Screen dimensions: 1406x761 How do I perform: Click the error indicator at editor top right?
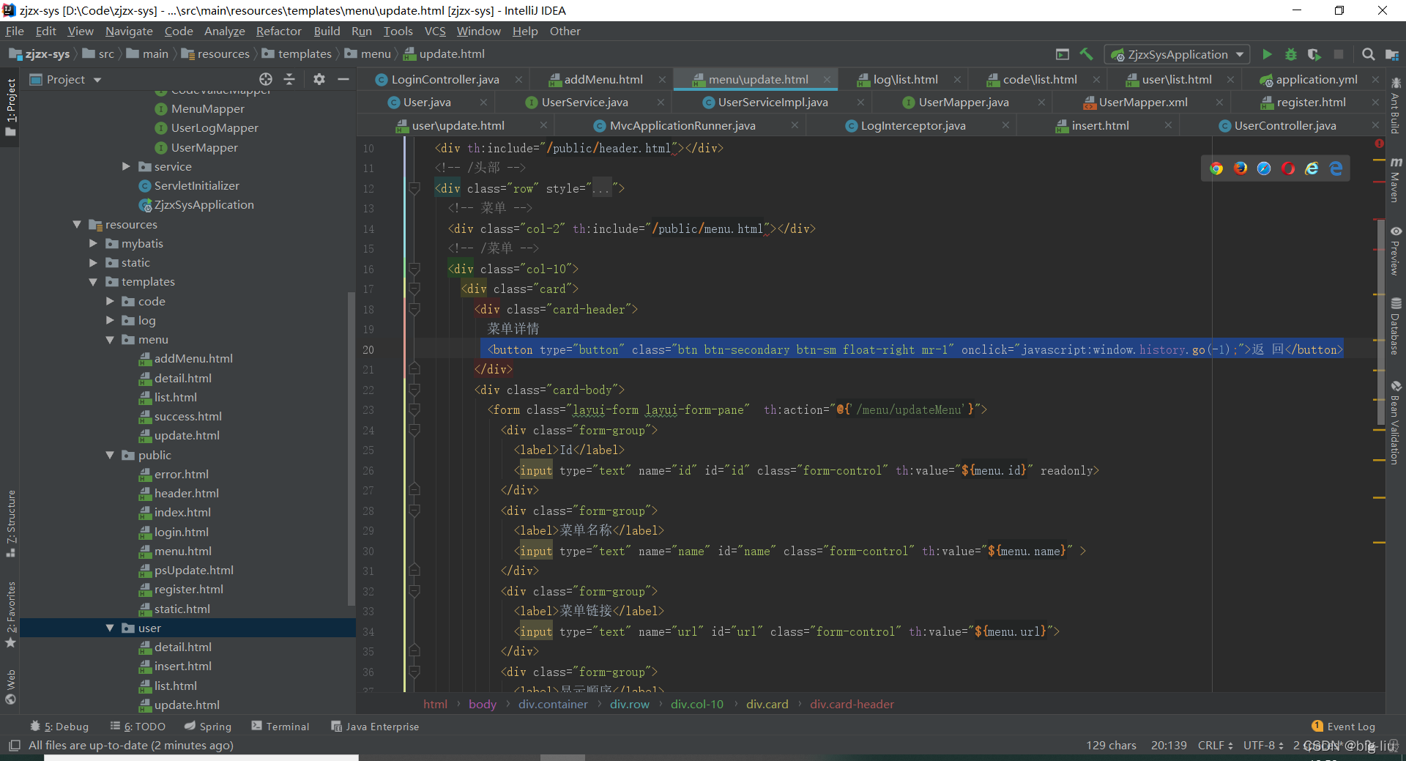tap(1380, 144)
